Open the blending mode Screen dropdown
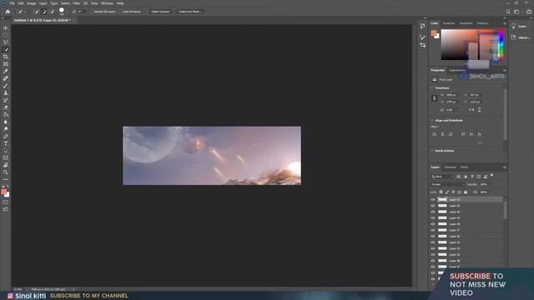The height and width of the screenshot is (300, 534). 447,184
